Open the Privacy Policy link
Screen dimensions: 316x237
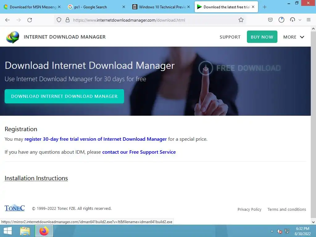click(x=249, y=210)
